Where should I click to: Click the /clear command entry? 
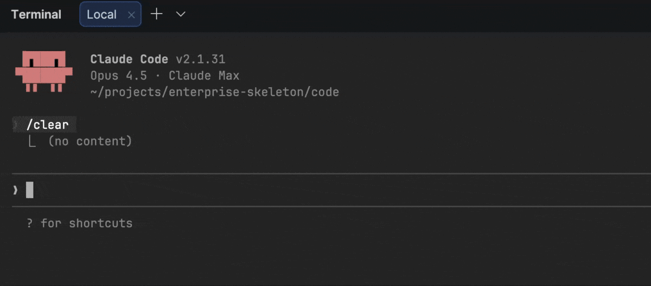(x=48, y=125)
